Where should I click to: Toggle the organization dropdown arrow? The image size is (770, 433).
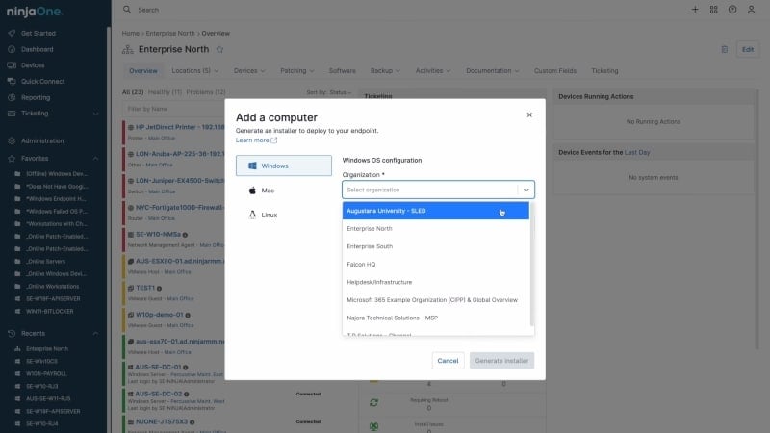pyautogui.click(x=526, y=190)
